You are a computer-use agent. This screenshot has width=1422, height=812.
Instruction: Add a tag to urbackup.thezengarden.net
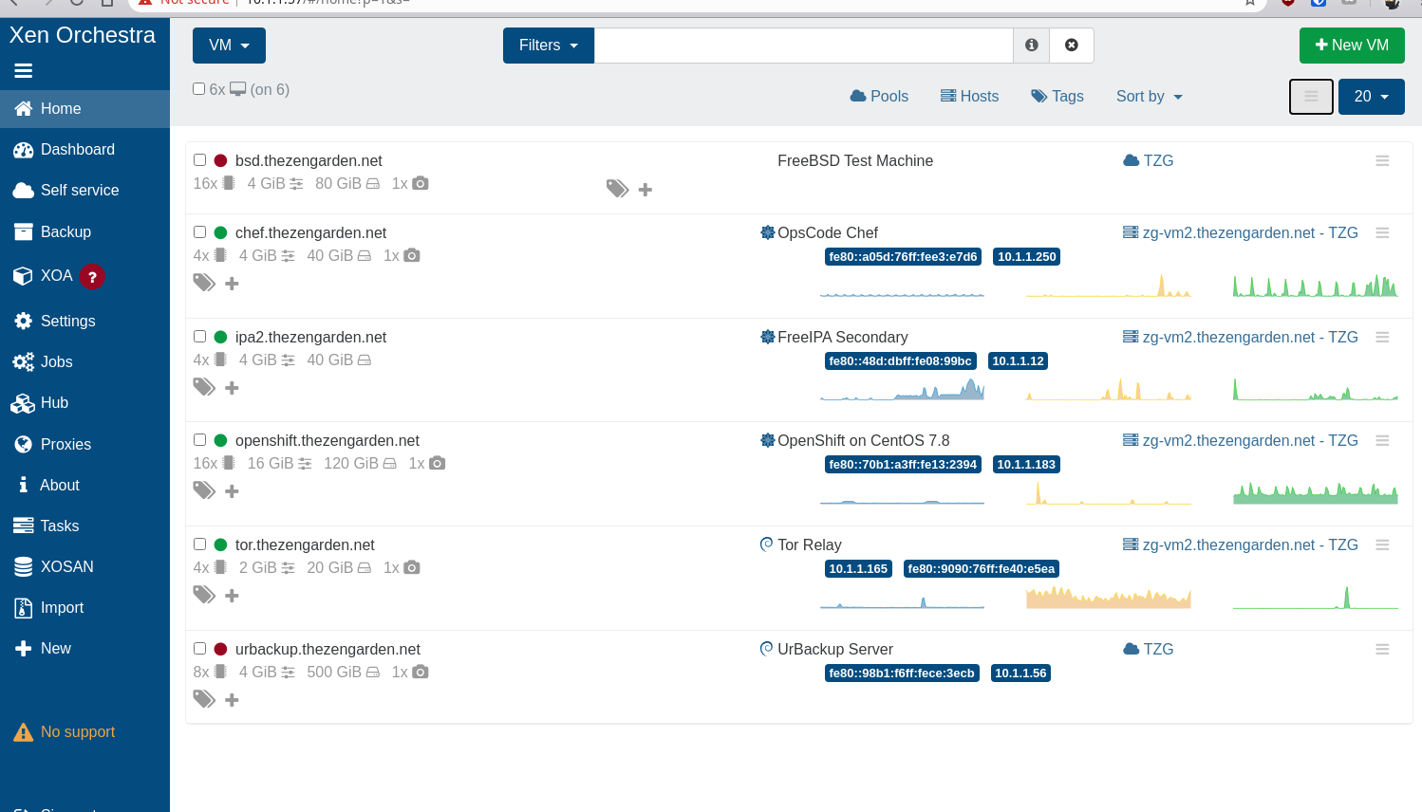click(232, 700)
